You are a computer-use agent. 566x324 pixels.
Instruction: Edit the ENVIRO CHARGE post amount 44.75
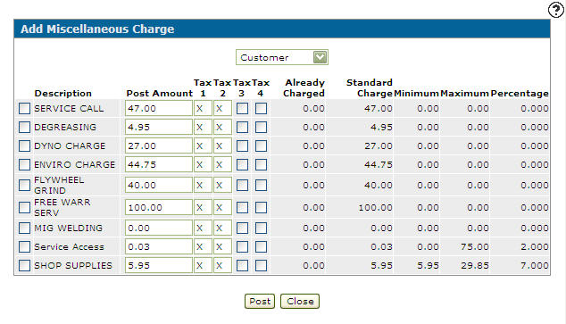point(159,164)
